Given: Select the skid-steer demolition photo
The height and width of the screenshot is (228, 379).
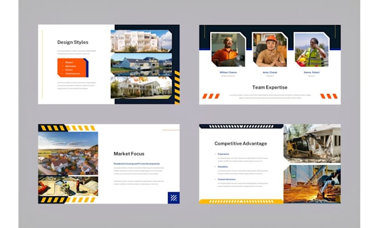Looking at the screenshot, I should [312, 143].
